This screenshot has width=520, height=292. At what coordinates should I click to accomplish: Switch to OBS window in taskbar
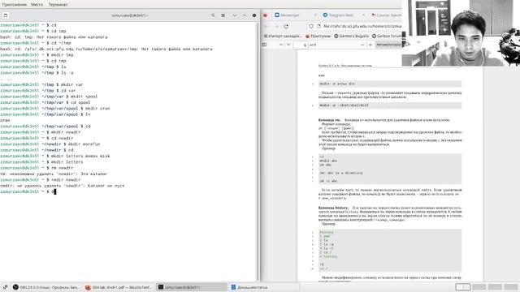click(x=46, y=287)
